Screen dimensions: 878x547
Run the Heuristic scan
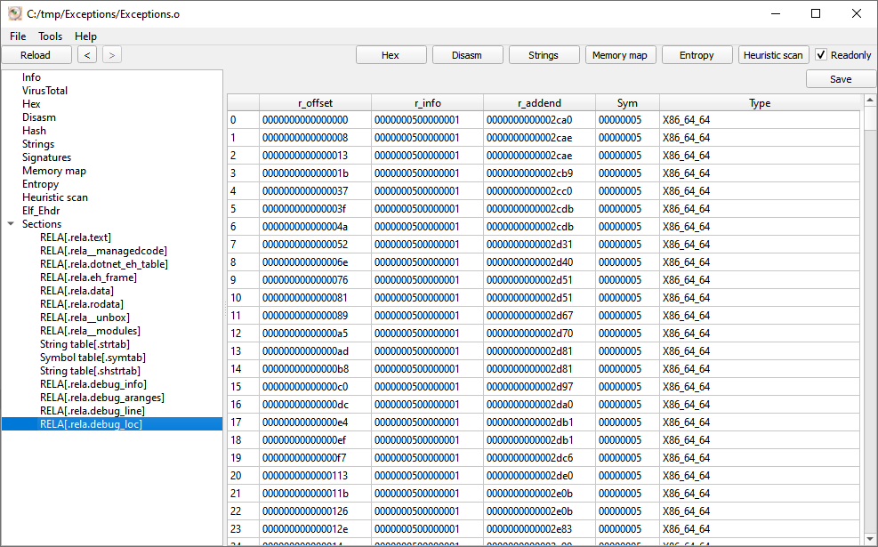coord(773,54)
